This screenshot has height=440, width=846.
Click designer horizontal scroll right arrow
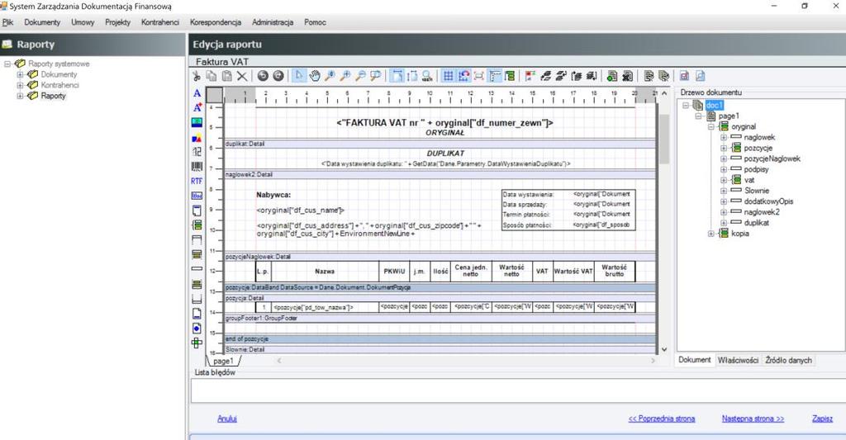point(653,360)
